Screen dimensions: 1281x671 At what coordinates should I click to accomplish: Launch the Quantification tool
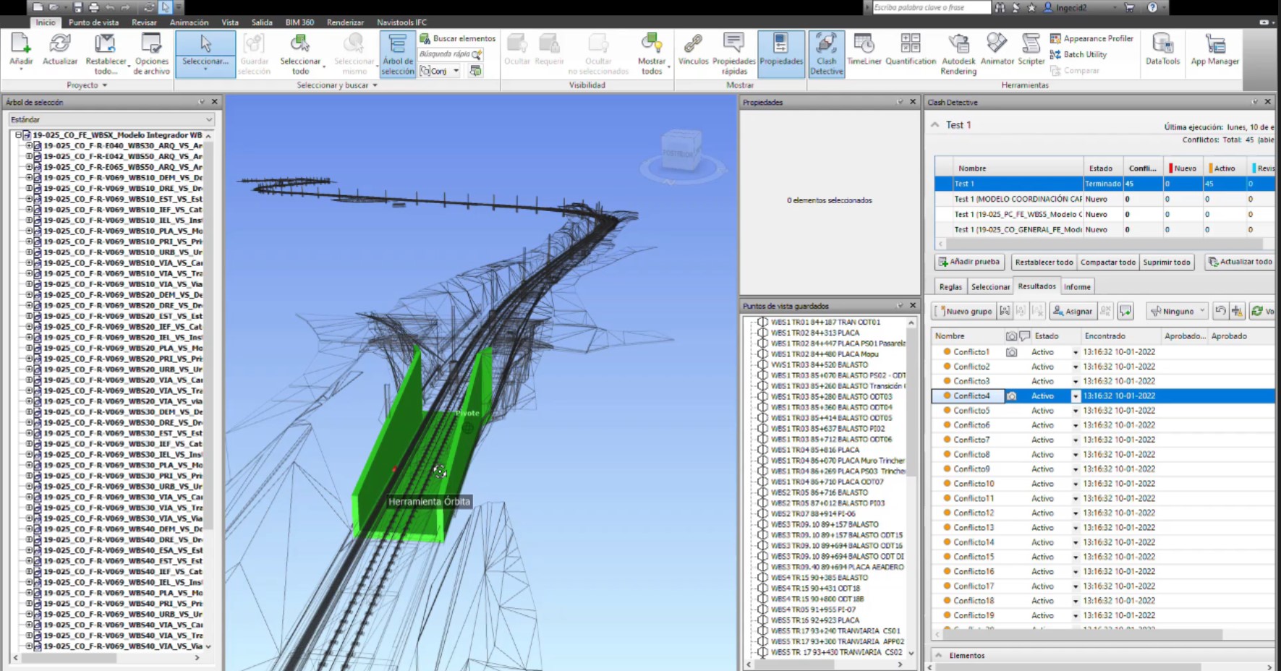[x=910, y=49]
